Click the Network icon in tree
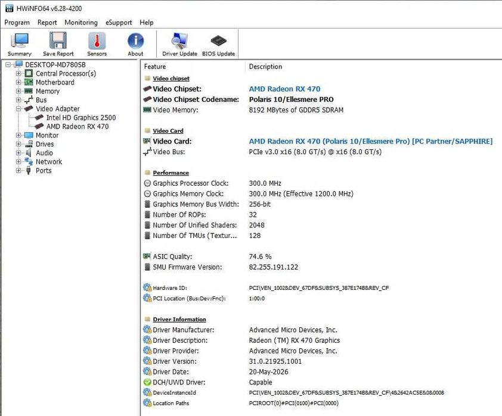Viewport: 502px width, 416px height. pyautogui.click(x=29, y=162)
